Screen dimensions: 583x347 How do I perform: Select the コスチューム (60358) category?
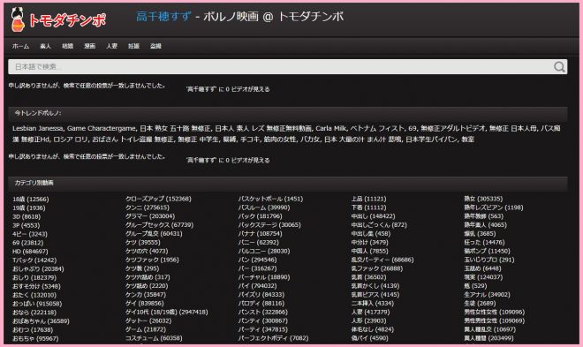[x=154, y=338]
